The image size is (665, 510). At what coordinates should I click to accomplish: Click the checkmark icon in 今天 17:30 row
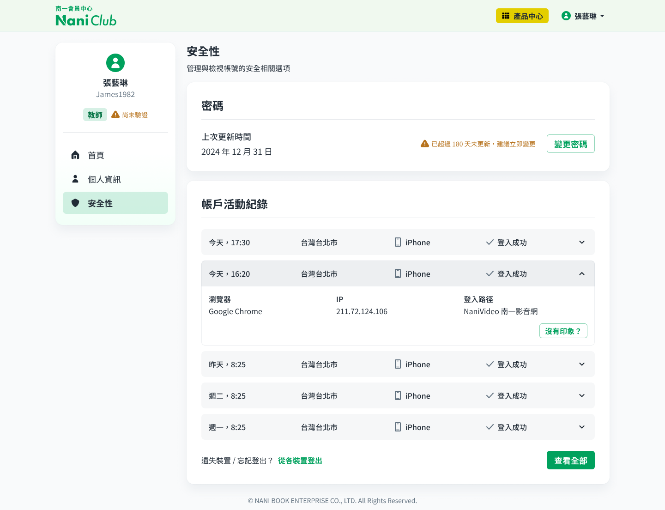[490, 242]
